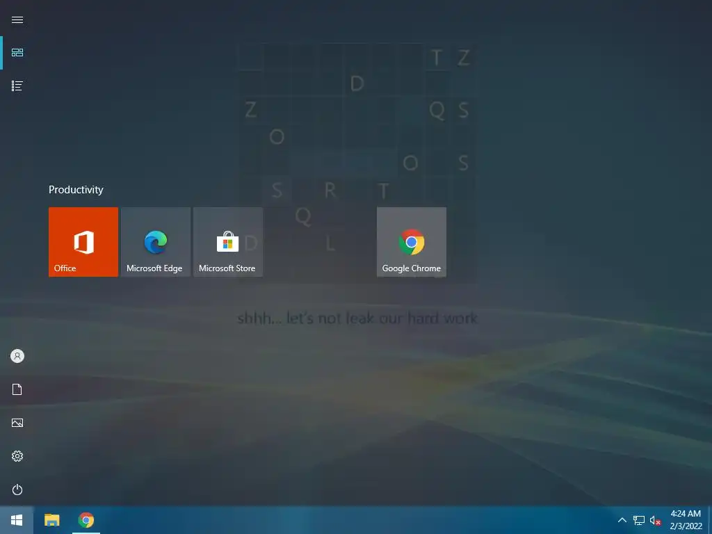Launch the Google Chrome tile

412,242
